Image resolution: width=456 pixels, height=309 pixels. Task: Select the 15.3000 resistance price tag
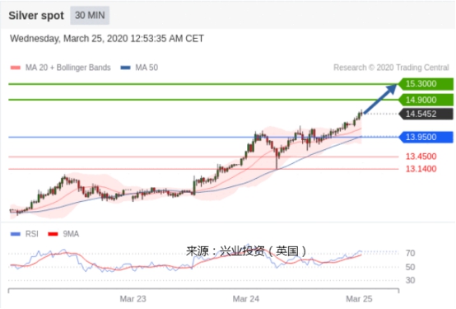point(426,84)
